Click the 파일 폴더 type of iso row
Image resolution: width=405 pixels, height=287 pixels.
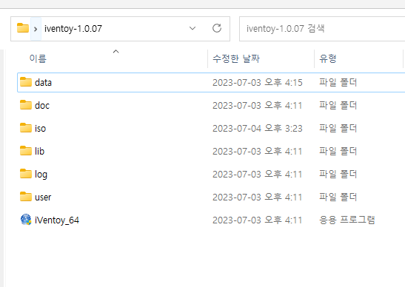(338, 128)
